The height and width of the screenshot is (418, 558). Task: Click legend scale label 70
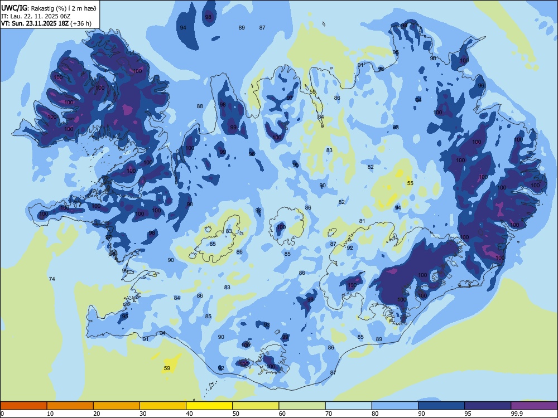[329, 414]
